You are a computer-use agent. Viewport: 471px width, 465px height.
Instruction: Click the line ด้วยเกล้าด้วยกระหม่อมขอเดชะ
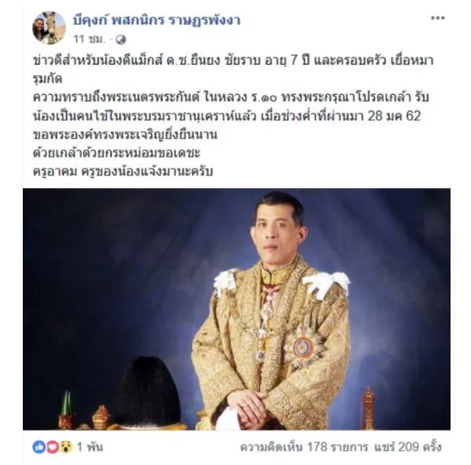[x=116, y=153]
